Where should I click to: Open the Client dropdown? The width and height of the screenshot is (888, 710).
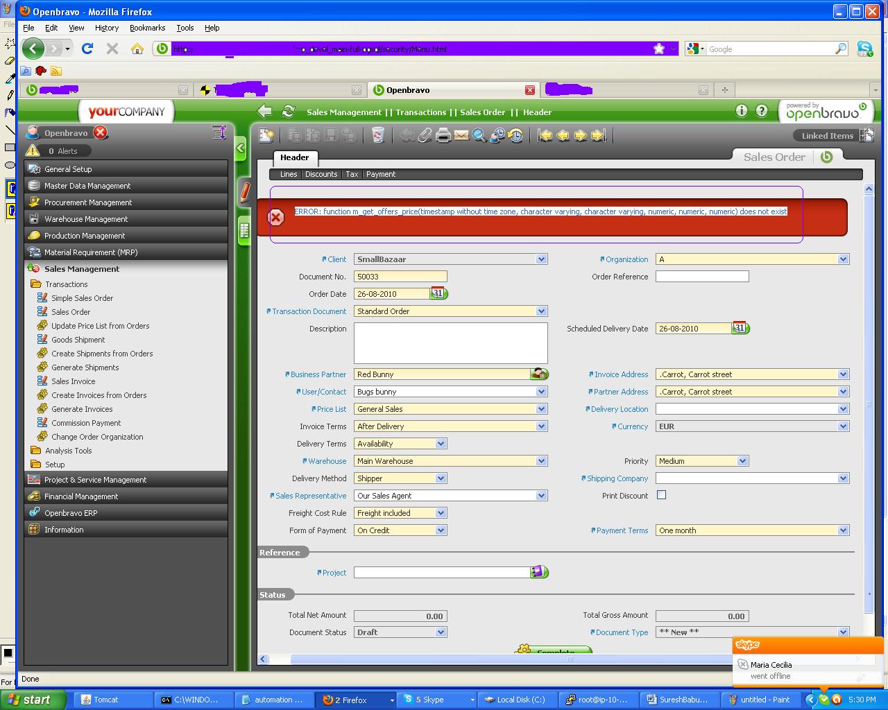542,259
